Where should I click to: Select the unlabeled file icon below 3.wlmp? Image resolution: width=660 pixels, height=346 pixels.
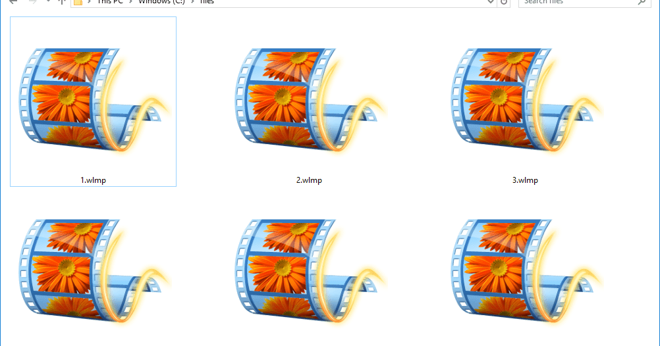(526, 271)
